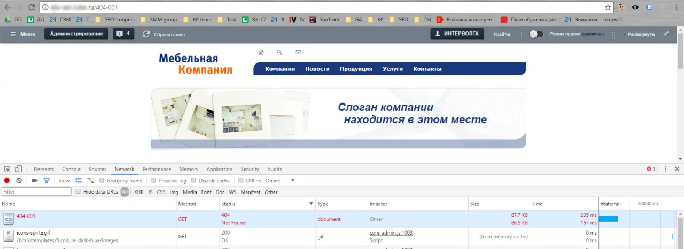Image resolution: width=684 pixels, height=249 pixels.
Task: Filter requests by Manifest type
Action: pyautogui.click(x=251, y=192)
